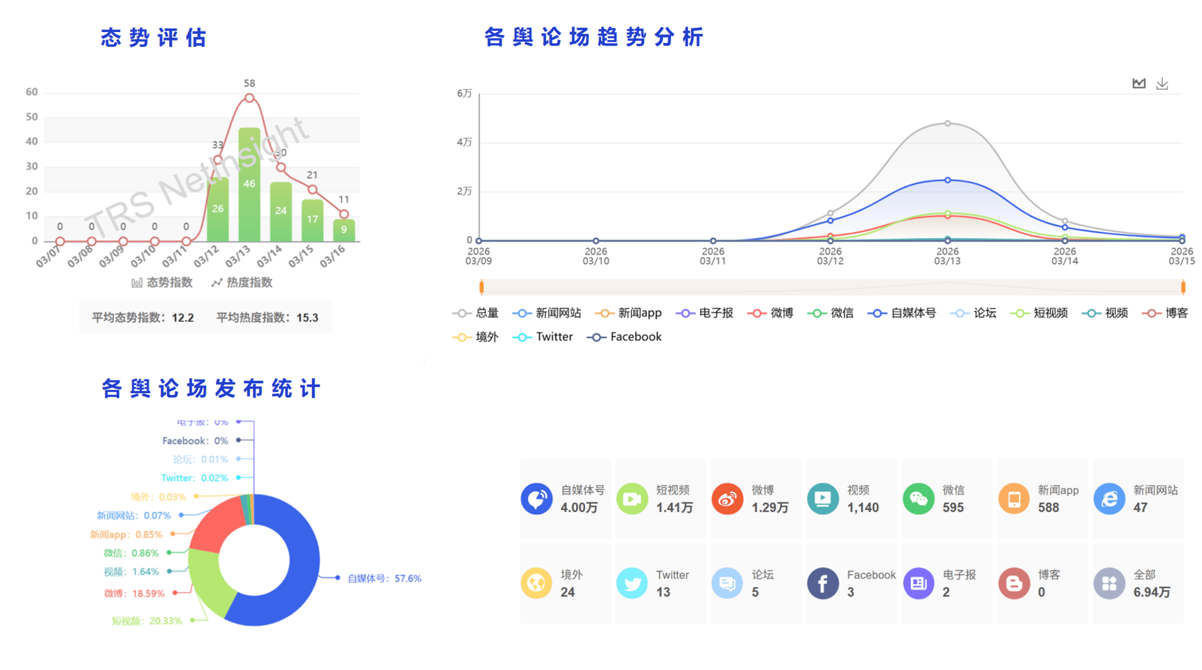
Task: Click the Twitter bird icon
Action: (x=632, y=583)
